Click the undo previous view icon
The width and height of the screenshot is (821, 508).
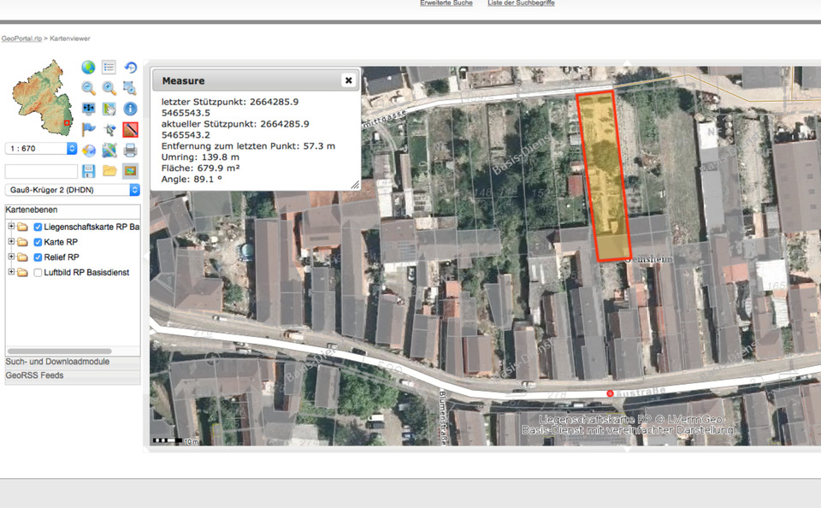click(x=130, y=67)
